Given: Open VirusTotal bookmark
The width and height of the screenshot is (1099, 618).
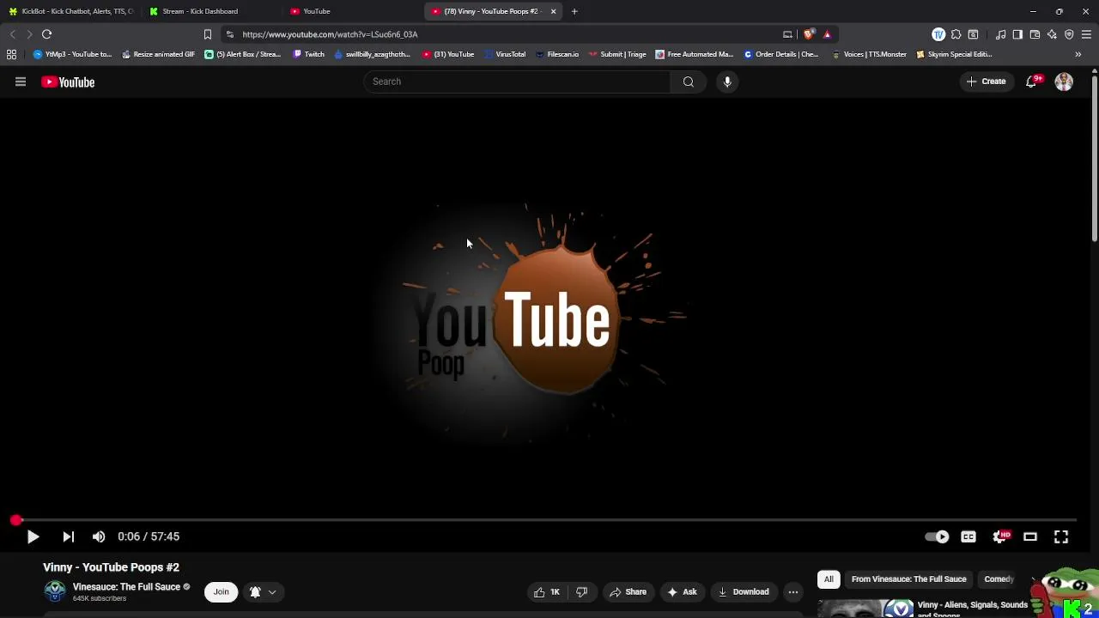Looking at the screenshot, I should click(505, 54).
